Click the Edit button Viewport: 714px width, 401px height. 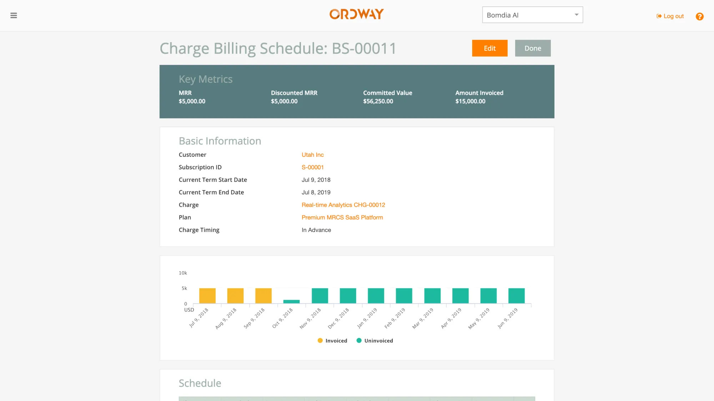tap(489, 48)
